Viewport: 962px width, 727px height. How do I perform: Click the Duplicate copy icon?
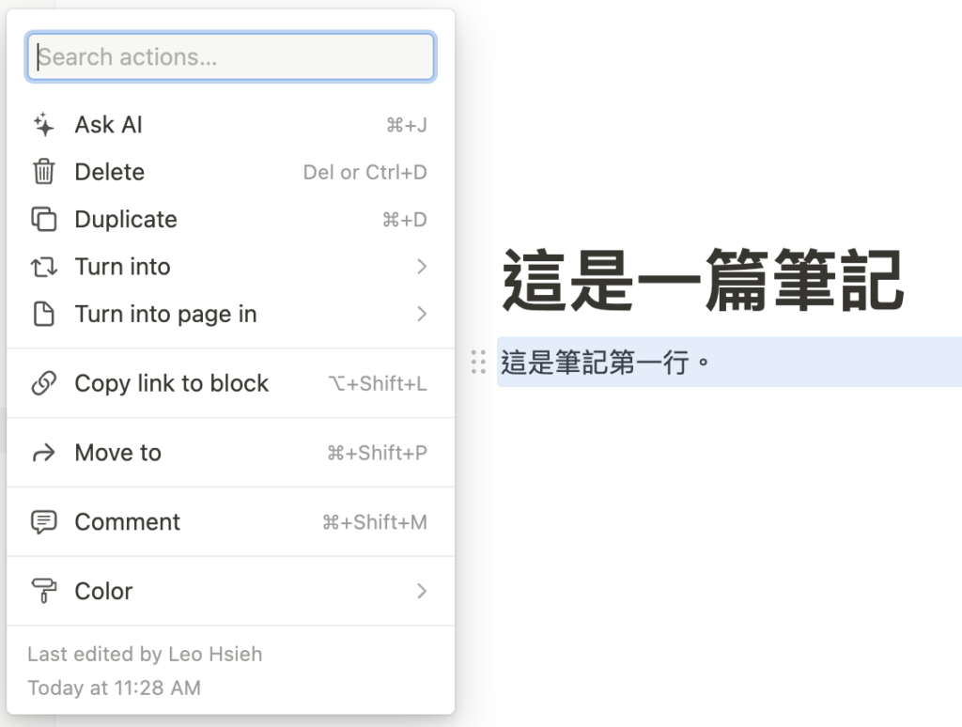(44, 219)
